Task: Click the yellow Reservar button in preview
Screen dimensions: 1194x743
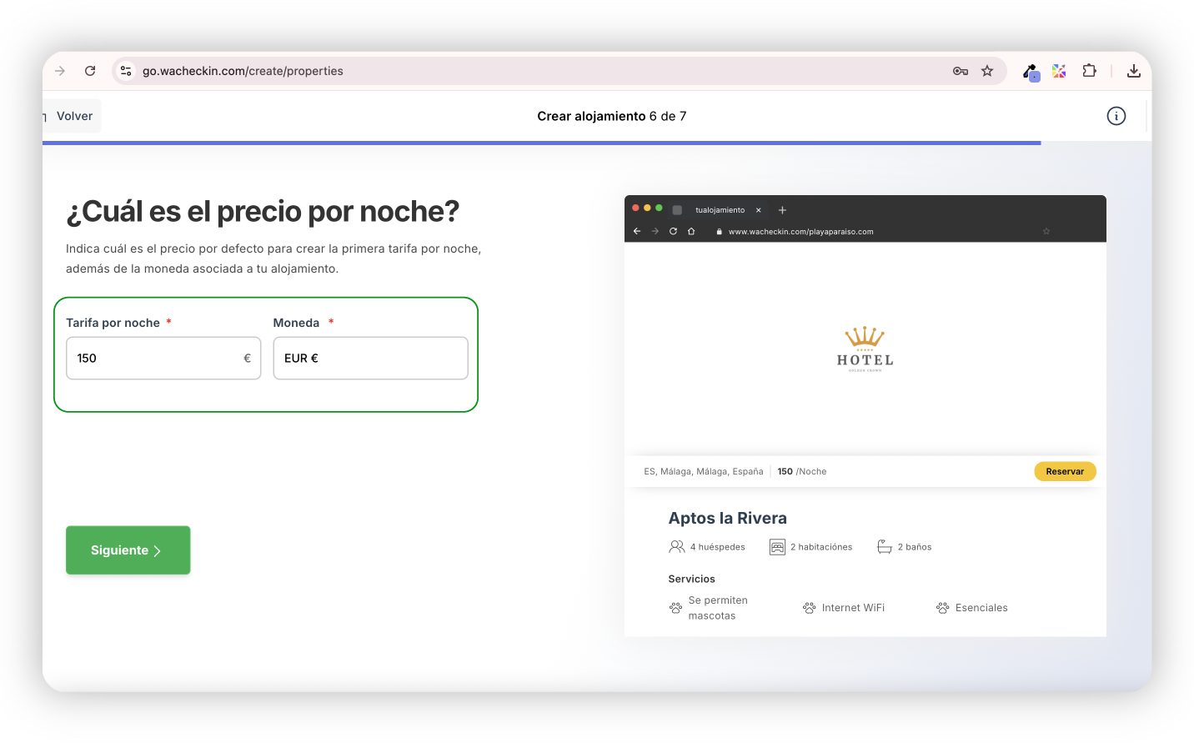Action: coord(1065,471)
